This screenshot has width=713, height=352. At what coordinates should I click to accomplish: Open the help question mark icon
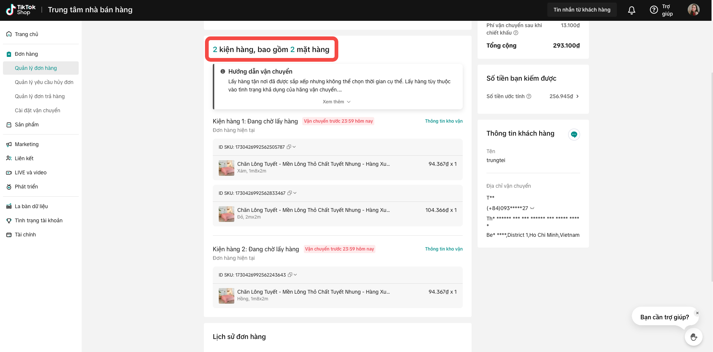654,10
